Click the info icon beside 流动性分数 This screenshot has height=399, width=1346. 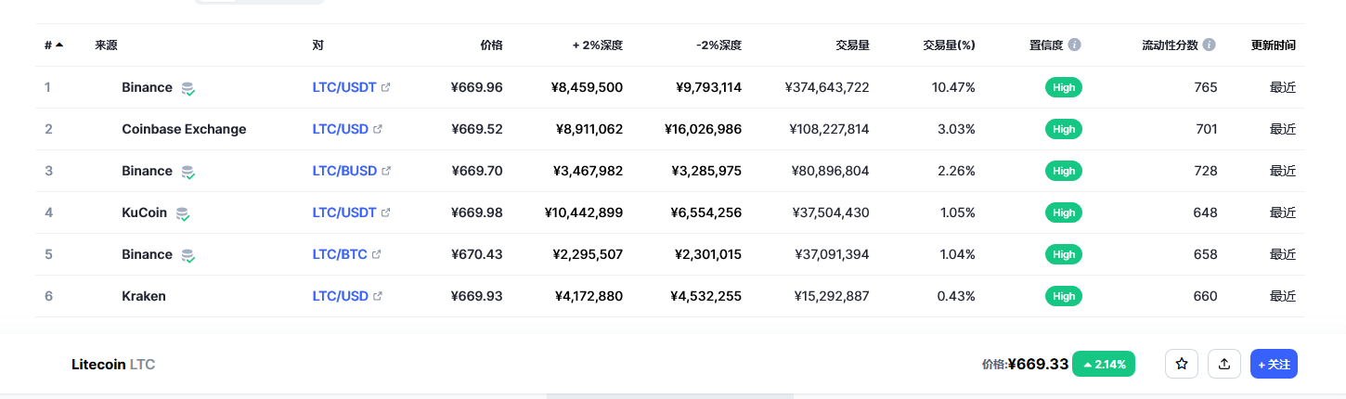[1210, 45]
